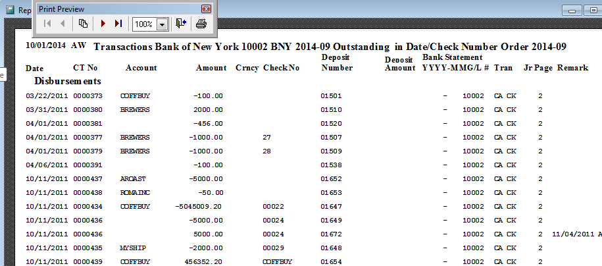Image resolution: width=602 pixels, height=266 pixels.
Task: Click amount -5045009.20
Action: tap(198, 207)
